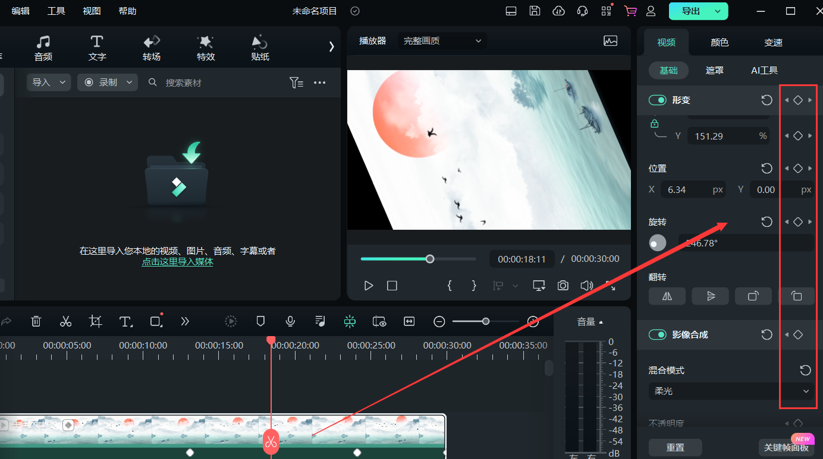Record voiceover with the microphone icon
The image size is (823, 459).
point(290,321)
